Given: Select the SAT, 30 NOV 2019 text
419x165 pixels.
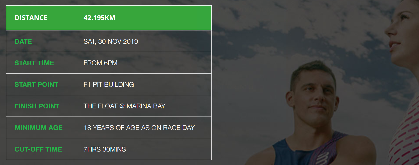Looking at the screenshot, I should [x=111, y=41].
